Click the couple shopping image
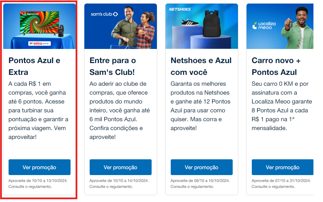Viewport: 323px width, 202px height. tap(133, 28)
